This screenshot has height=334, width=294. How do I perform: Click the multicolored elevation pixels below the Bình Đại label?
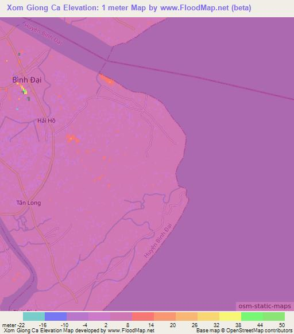click(x=23, y=90)
